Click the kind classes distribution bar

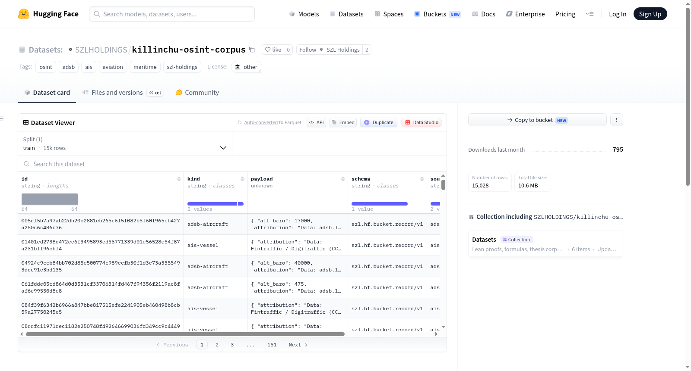(x=216, y=204)
